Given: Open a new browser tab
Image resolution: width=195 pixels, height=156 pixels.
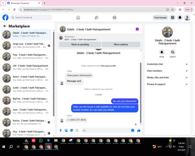Looking at the screenshot, I should point(44,3).
